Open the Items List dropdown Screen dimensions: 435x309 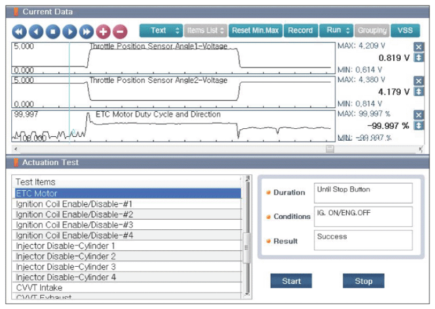coord(205,30)
